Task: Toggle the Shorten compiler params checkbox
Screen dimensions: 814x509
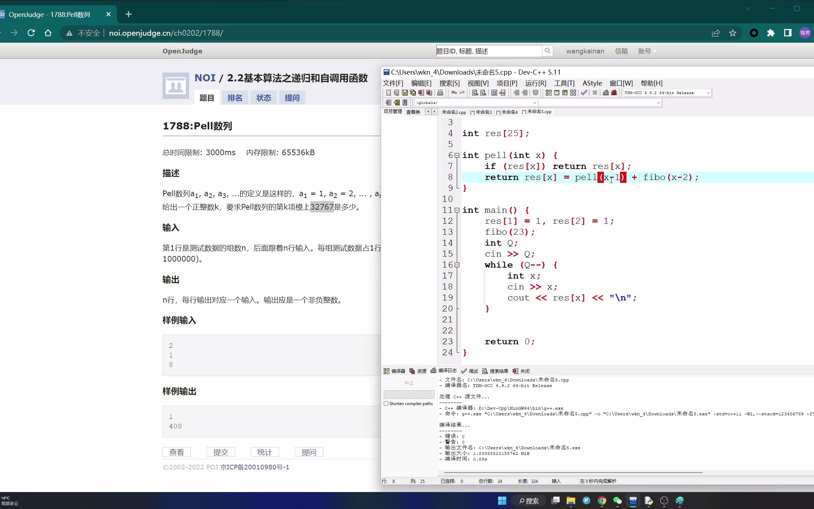Action: (386, 404)
